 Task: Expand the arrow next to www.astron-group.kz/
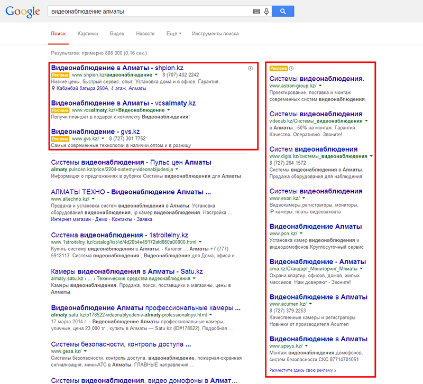coord(320,86)
